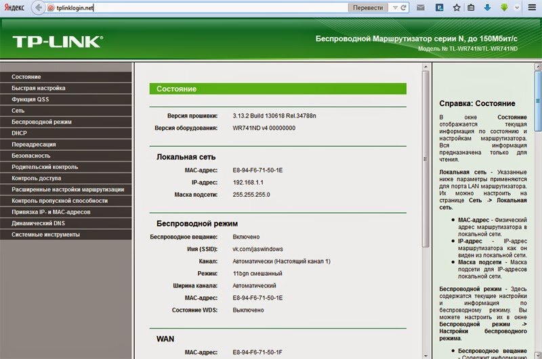Viewport: 542px width, 359px height.
Task: Click SSID value vk.com/jaswindows
Action: pyautogui.click(x=257, y=249)
